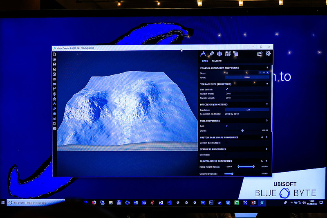This screenshot has width=327, height=218.
Task: Click the export share arrow icon
Action: click(260, 54)
